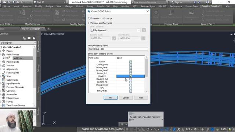This screenshot has height=132, width=235.
Task: Click the Assemblies icon in Prospector tree
Action: [x=4, y=95]
